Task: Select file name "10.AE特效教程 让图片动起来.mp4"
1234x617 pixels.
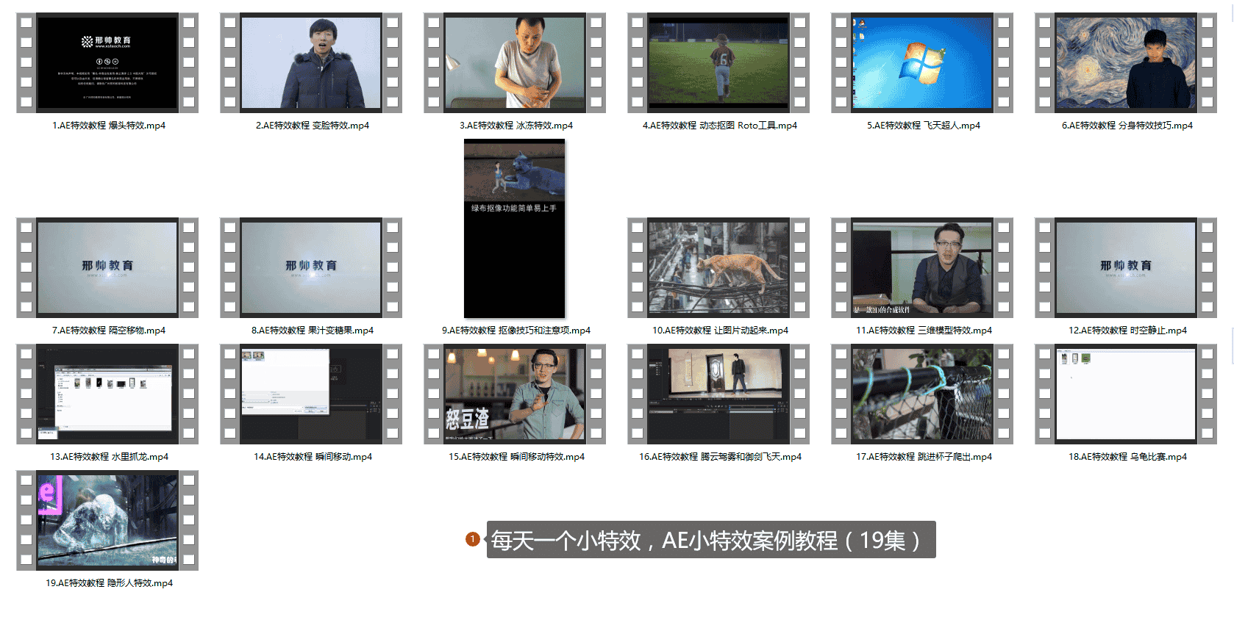Action: pos(720,331)
